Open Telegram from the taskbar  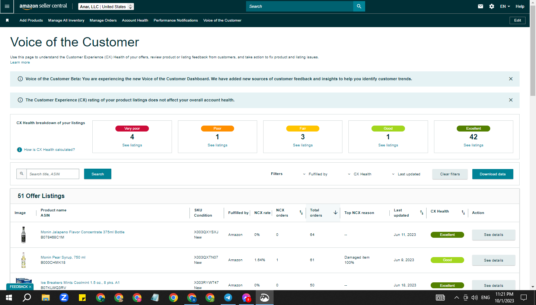pyautogui.click(x=228, y=298)
